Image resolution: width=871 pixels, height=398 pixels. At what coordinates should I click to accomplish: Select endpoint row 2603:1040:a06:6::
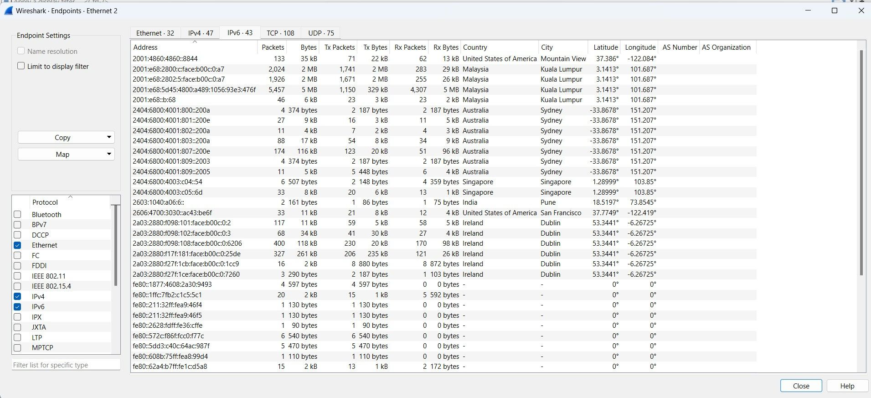point(443,202)
